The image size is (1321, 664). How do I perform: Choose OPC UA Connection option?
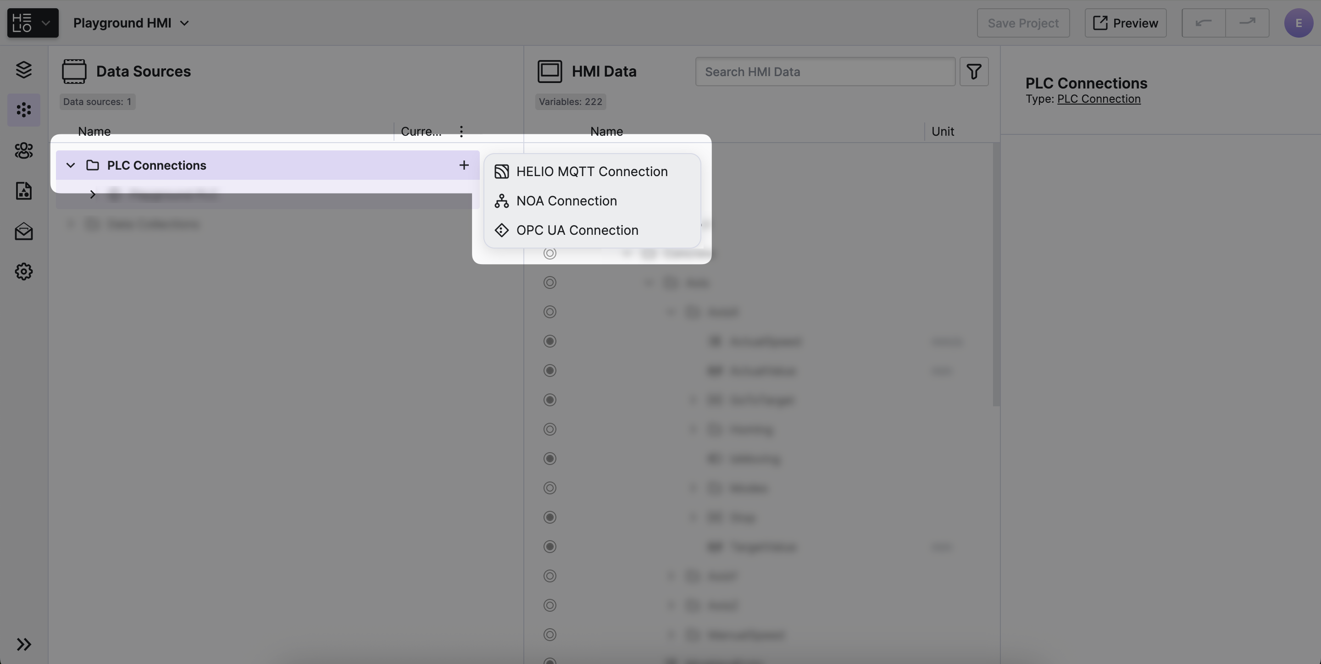click(x=577, y=230)
